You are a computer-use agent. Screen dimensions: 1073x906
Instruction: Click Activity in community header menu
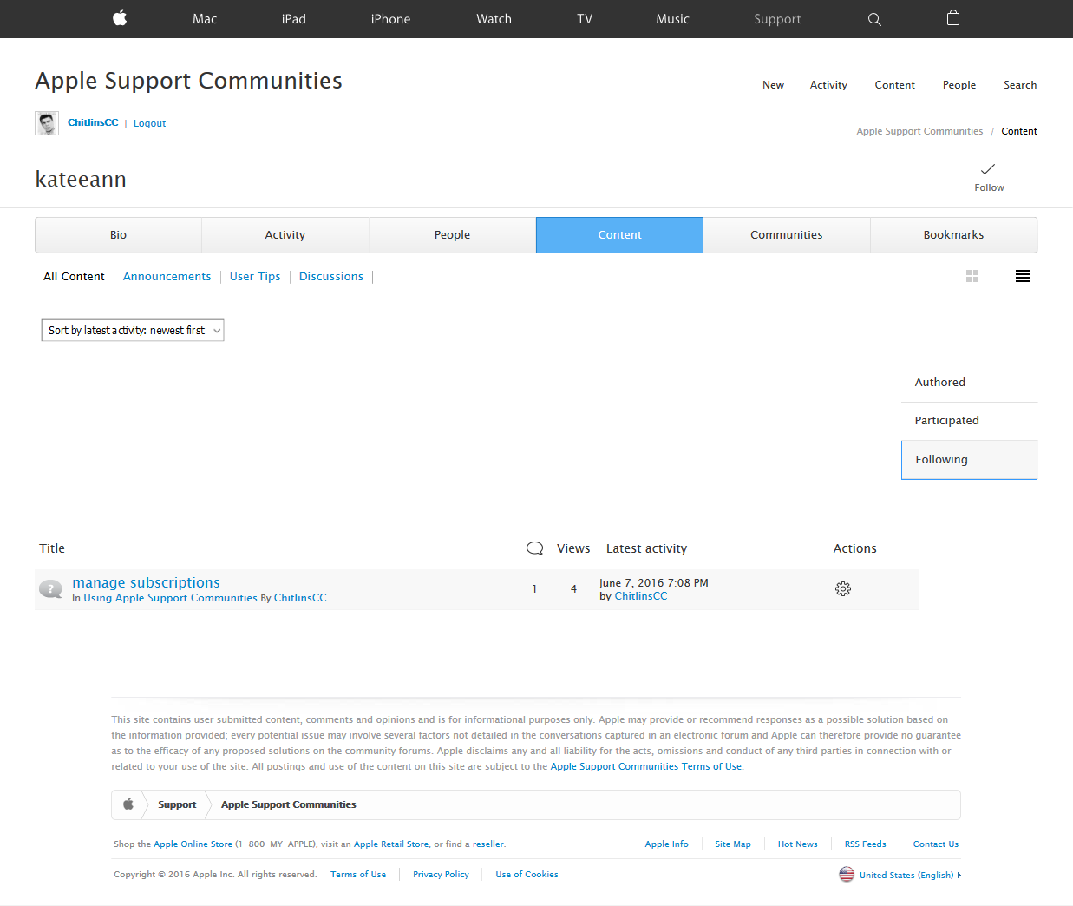[829, 85]
